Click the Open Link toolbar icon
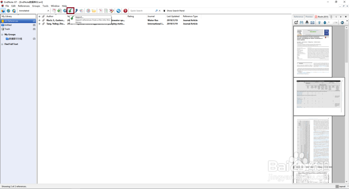Image resolution: width=349 pixels, height=189 pixels. (x=88, y=11)
